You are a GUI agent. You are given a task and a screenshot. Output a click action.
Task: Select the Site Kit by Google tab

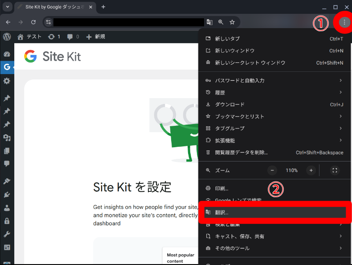click(55, 7)
